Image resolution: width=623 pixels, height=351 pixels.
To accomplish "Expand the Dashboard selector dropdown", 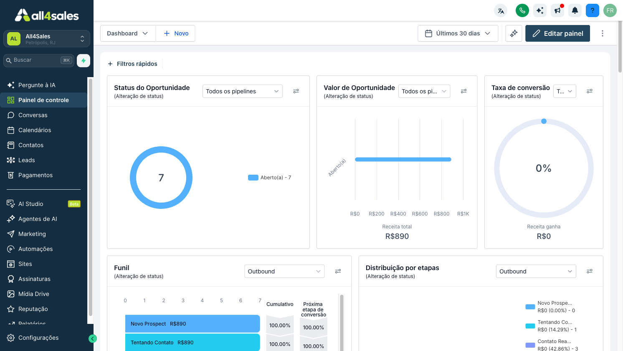I will (x=128, y=33).
